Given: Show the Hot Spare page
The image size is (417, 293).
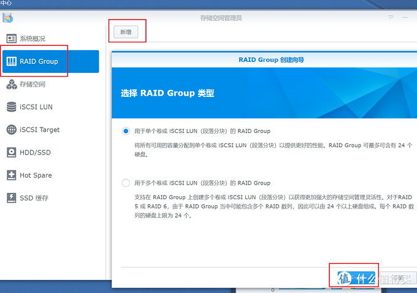Looking at the screenshot, I should (50, 175).
